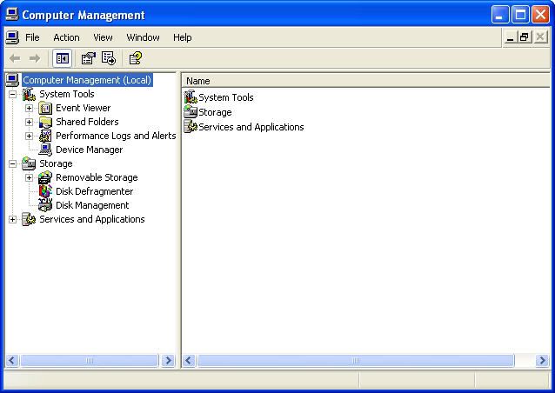Select Storage text in the right pane

[215, 112]
